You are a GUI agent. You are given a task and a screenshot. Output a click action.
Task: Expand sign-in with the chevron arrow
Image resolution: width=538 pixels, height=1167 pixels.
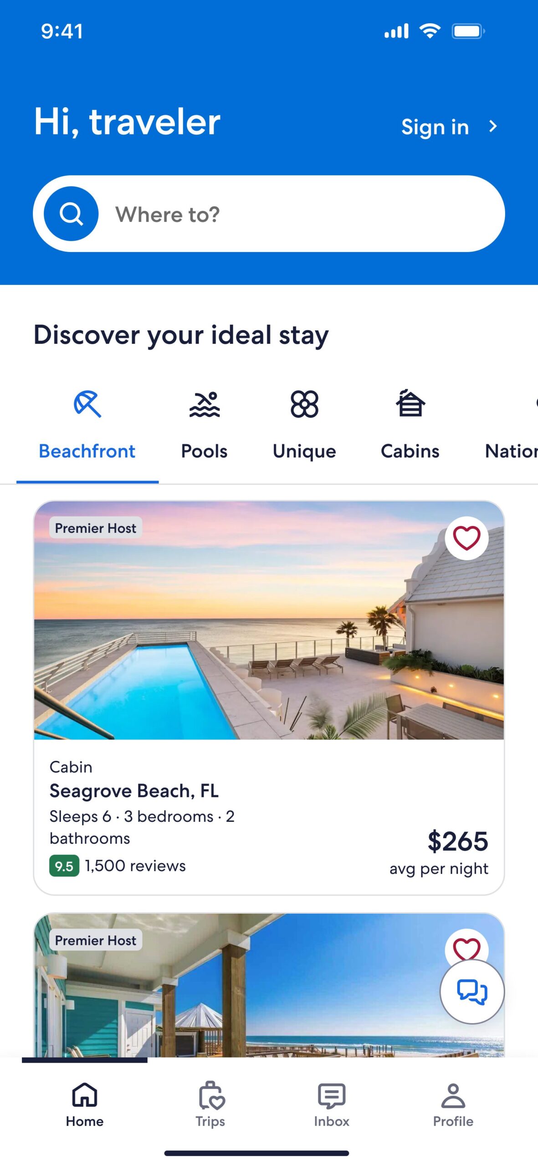(x=493, y=126)
